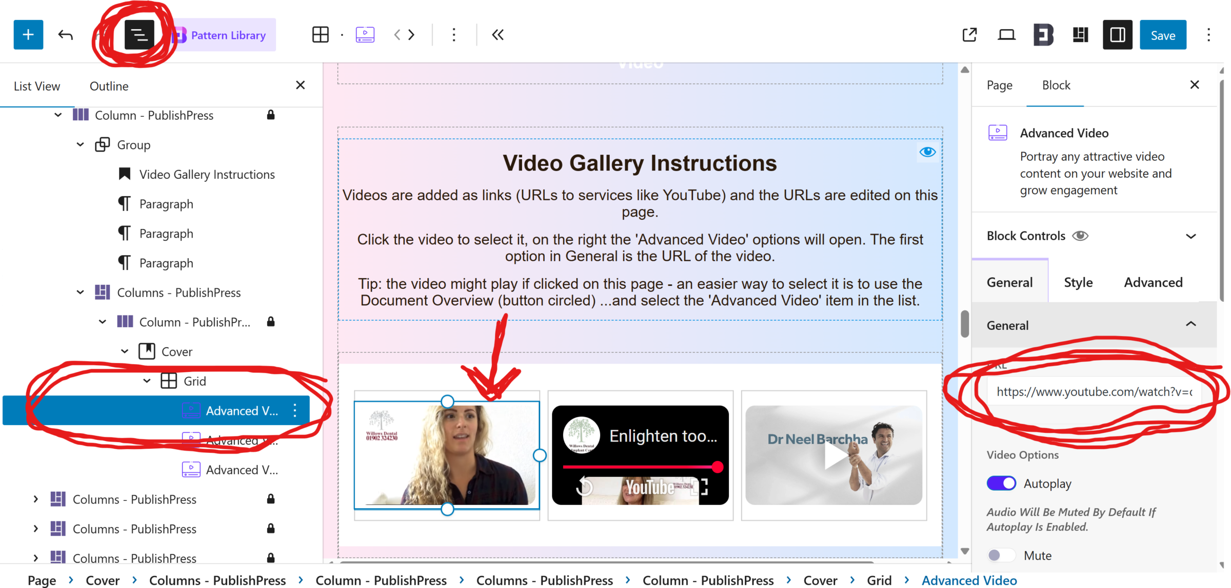
Task: Turn off the Autoplay toggle
Action: click(1001, 484)
